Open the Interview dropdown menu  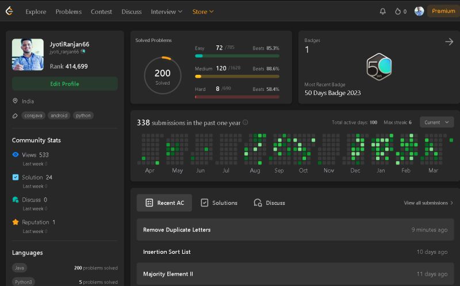[x=167, y=12]
